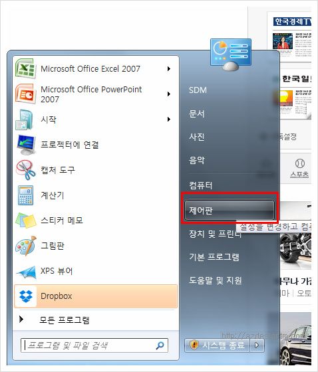318x372 pixels.
Task: Click the XPS 뷰어 text
Action: (57, 271)
